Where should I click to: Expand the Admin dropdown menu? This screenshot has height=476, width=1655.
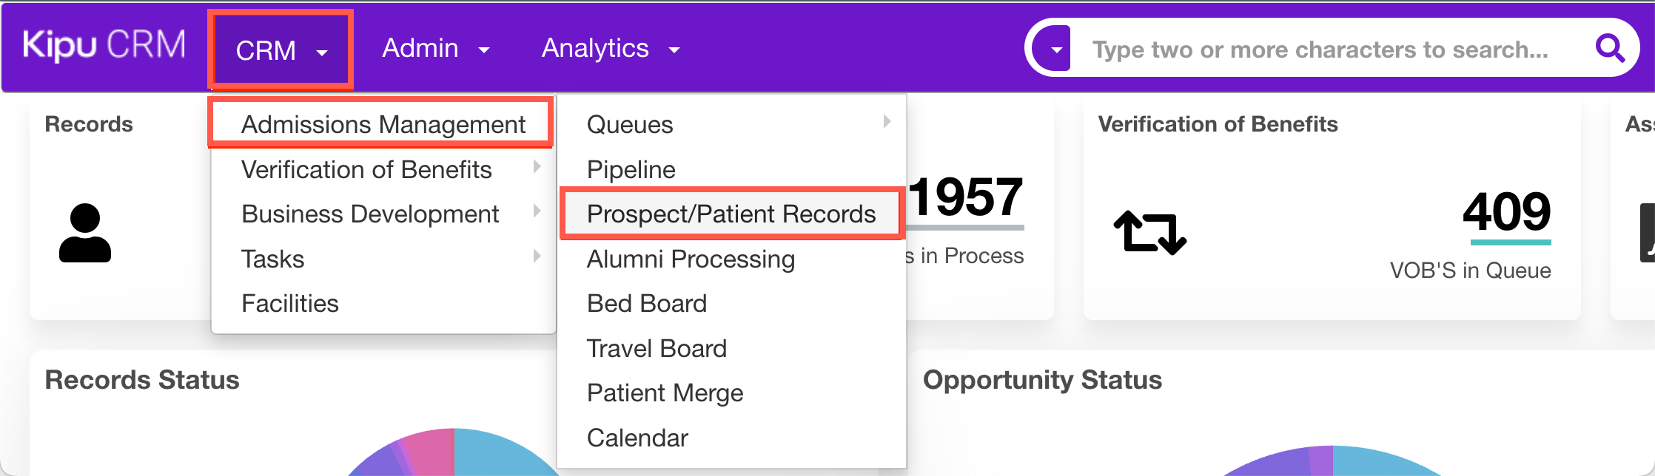tap(435, 49)
